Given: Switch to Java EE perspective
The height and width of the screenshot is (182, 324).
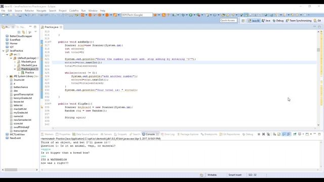Looking at the screenshot, I should click(x=254, y=21).
